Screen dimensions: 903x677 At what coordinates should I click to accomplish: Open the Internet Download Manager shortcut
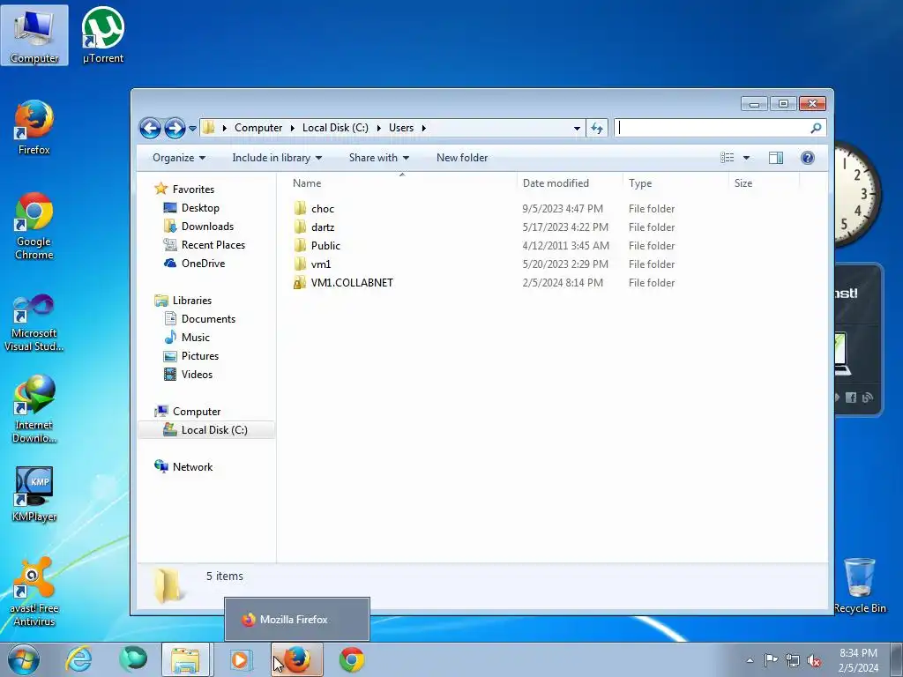34,409
